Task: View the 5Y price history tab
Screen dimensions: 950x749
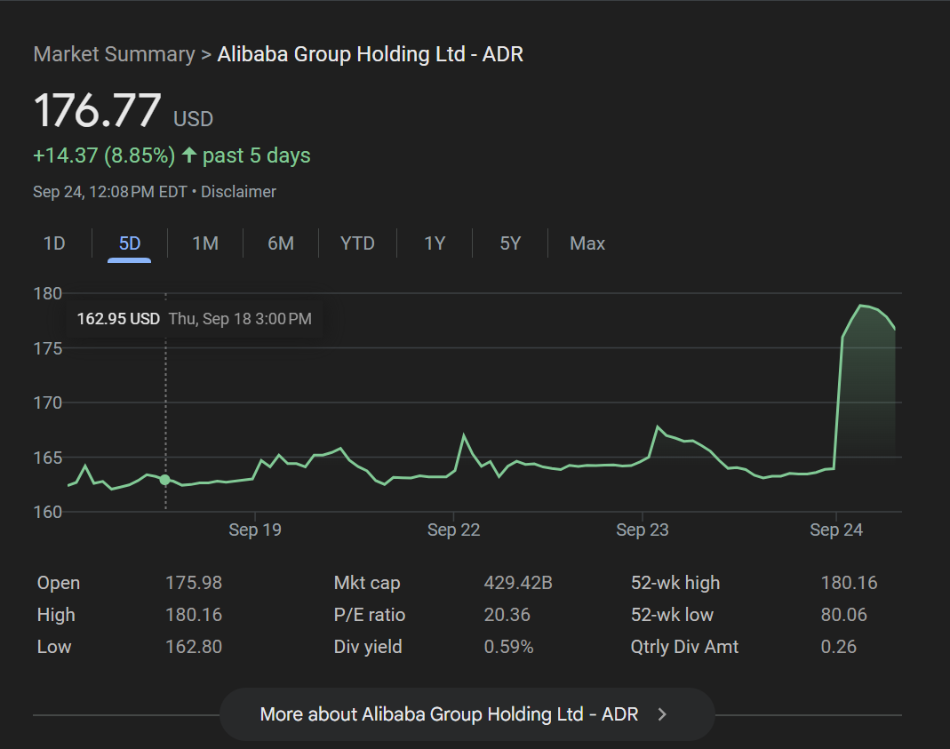Action: 510,243
